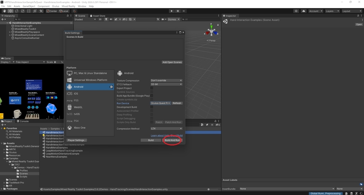364x195 pixels.
Task: Open the Gizmos dropdown
Action: click(174, 19)
